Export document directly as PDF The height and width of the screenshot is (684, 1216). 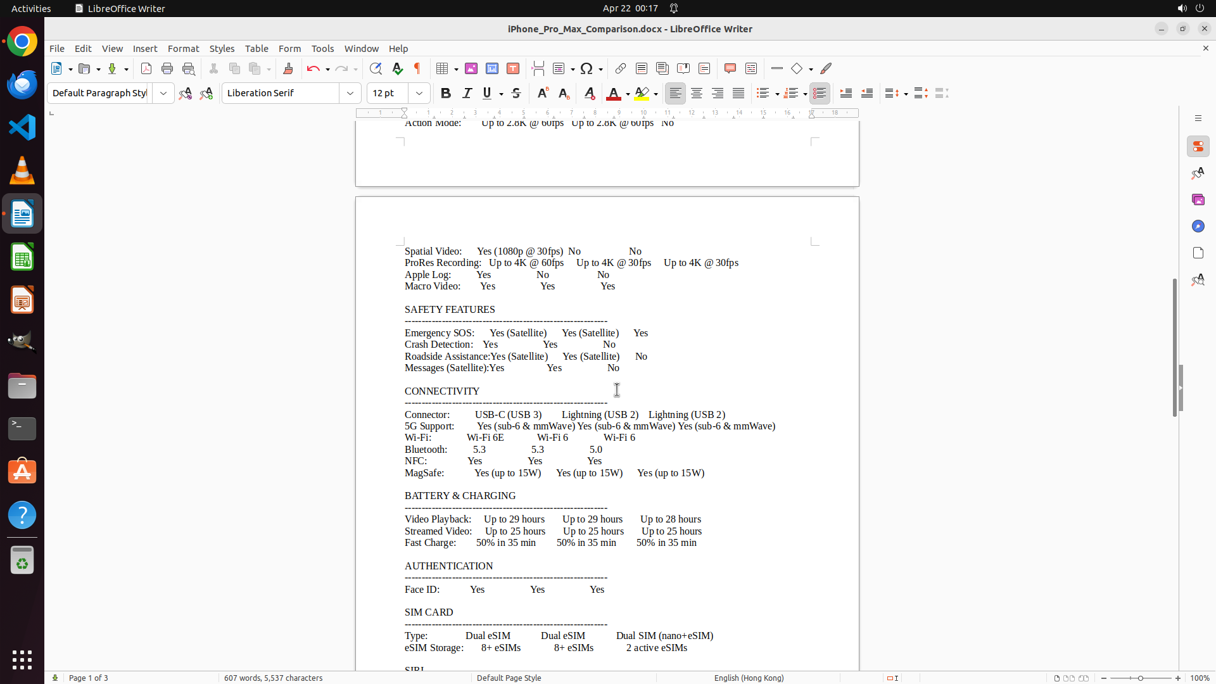146,68
